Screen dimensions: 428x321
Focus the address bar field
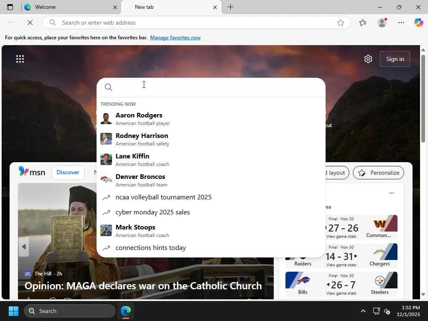click(x=196, y=23)
